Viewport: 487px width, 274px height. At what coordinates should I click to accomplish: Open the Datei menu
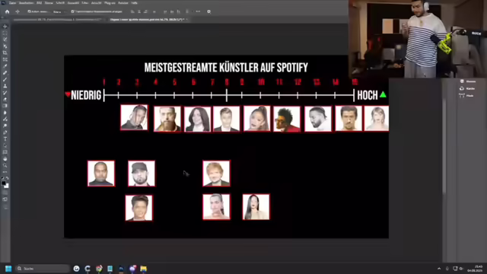tap(12, 3)
